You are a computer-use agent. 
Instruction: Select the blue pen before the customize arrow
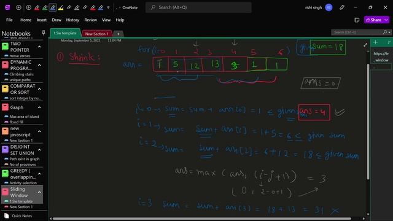[101, 7]
